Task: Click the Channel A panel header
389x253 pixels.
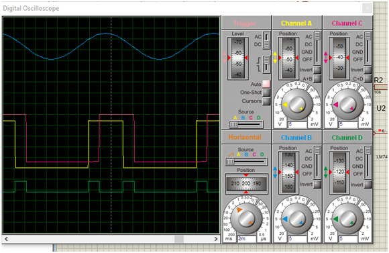Action: coord(296,23)
